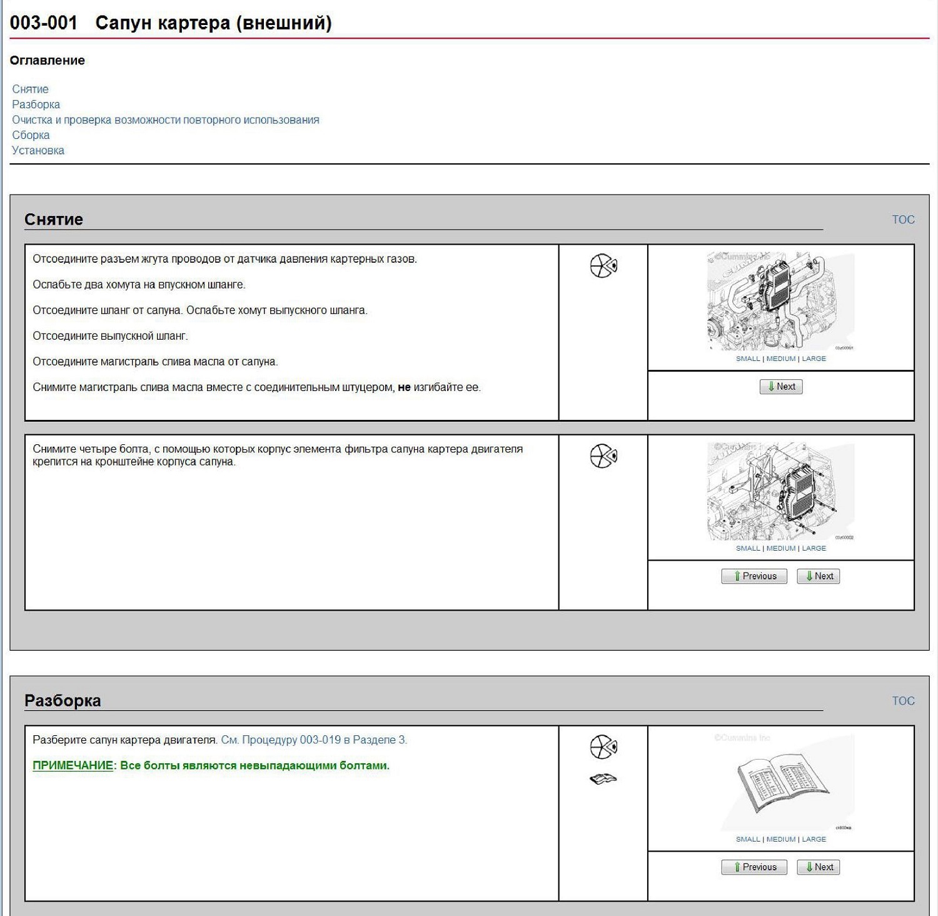This screenshot has height=916, width=938.
Task: Click TOC link in the Снятие section
Action: pyautogui.click(x=903, y=220)
